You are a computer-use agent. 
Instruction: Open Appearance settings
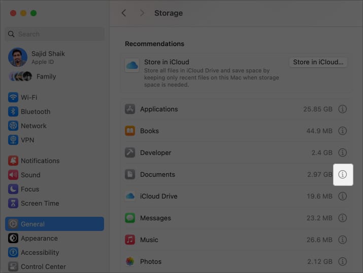tap(55, 238)
